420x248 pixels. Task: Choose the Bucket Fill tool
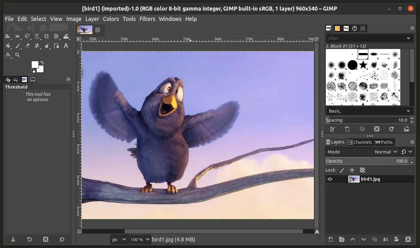[x=8, y=46]
